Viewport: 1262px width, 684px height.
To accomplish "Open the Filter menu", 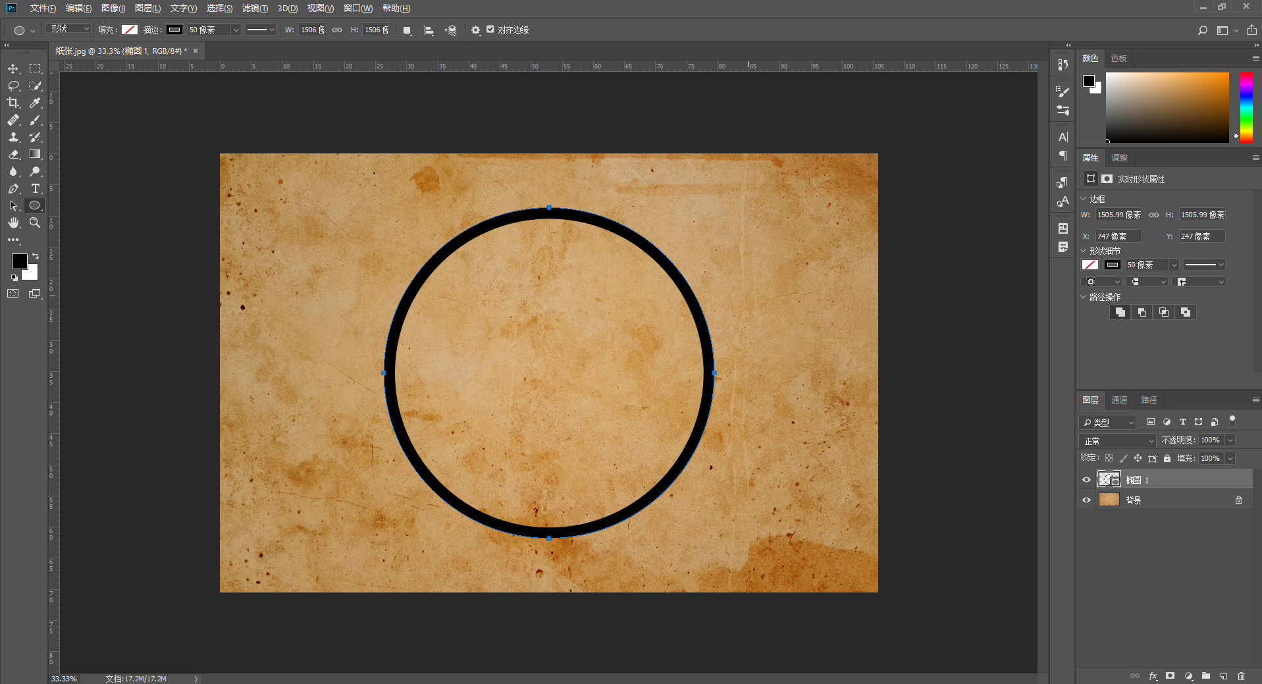I will (255, 8).
